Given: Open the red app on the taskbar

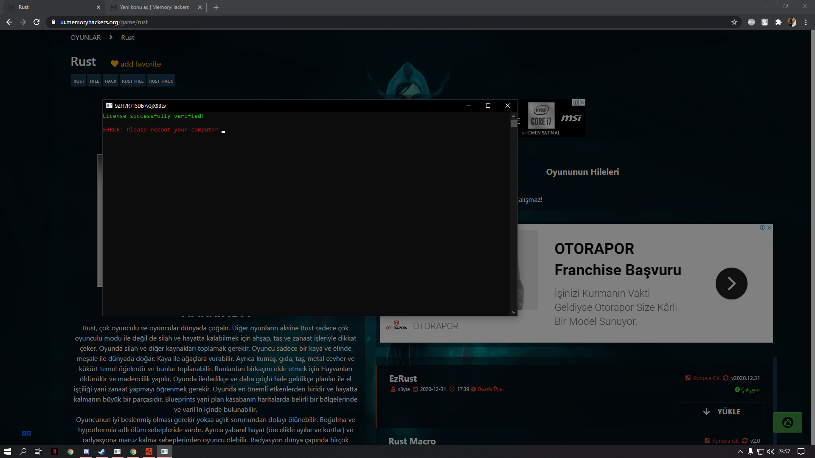Looking at the screenshot, I should pos(149,452).
